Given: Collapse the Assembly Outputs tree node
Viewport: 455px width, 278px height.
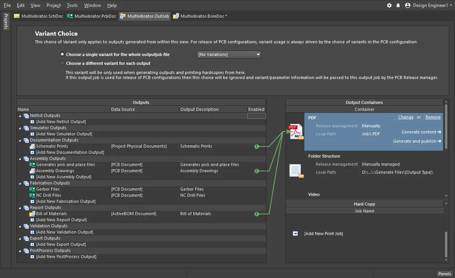Looking at the screenshot, I should tap(20, 159).
